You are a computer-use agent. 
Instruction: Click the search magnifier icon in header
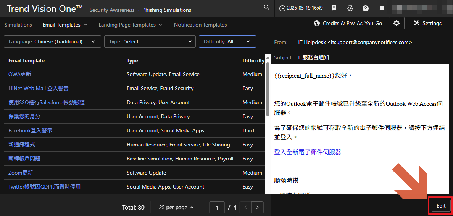pos(266,8)
